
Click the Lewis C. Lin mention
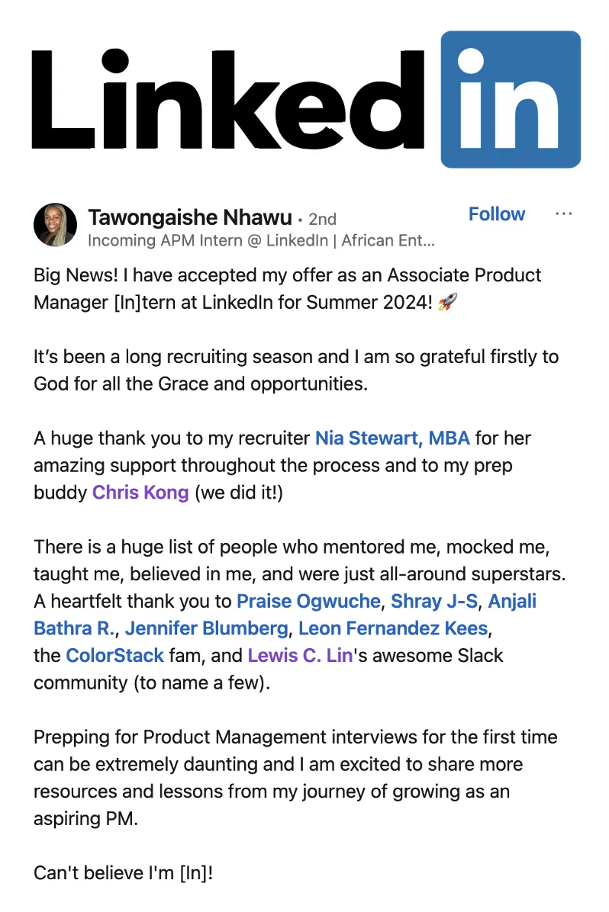pyautogui.click(x=300, y=655)
